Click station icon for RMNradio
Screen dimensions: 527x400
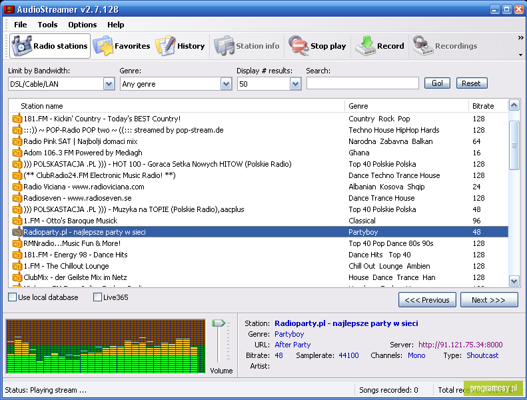tap(17, 243)
